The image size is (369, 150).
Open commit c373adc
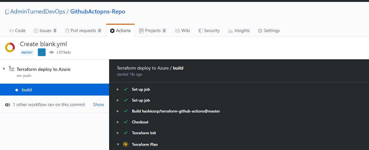coord(64,53)
